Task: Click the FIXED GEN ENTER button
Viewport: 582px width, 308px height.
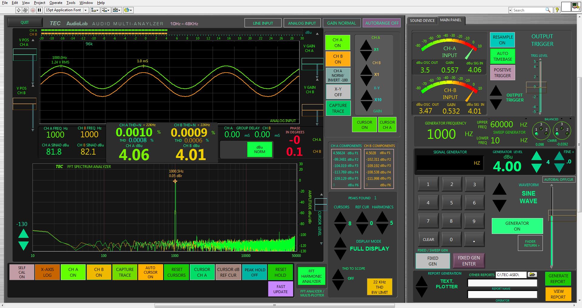Action: tap(469, 261)
